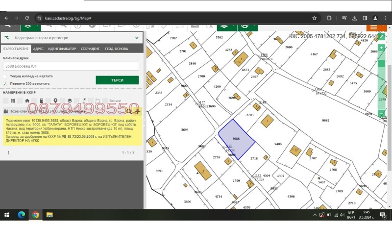Filter results by building (house) icon

27,101
